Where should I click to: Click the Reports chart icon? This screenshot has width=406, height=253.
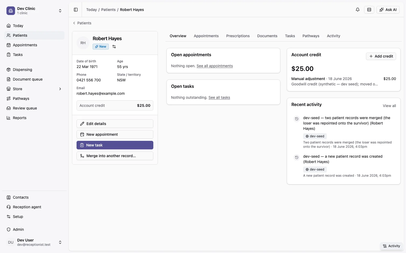(9, 118)
